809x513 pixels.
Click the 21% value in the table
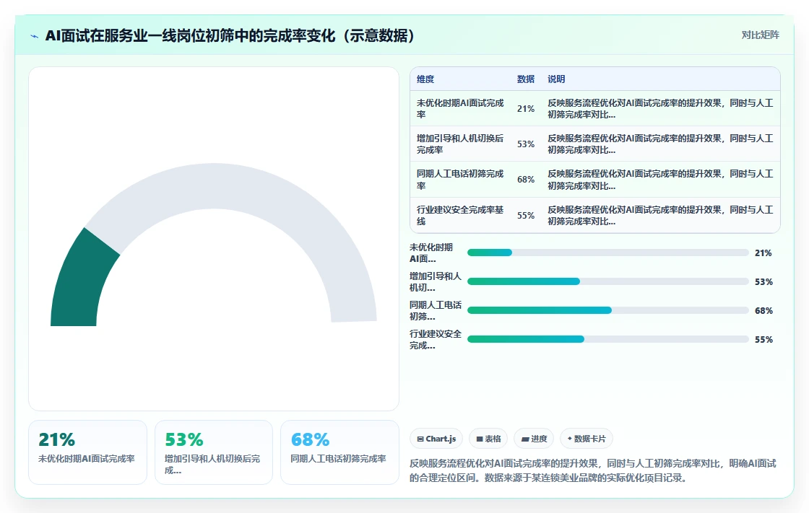[x=526, y=109]
